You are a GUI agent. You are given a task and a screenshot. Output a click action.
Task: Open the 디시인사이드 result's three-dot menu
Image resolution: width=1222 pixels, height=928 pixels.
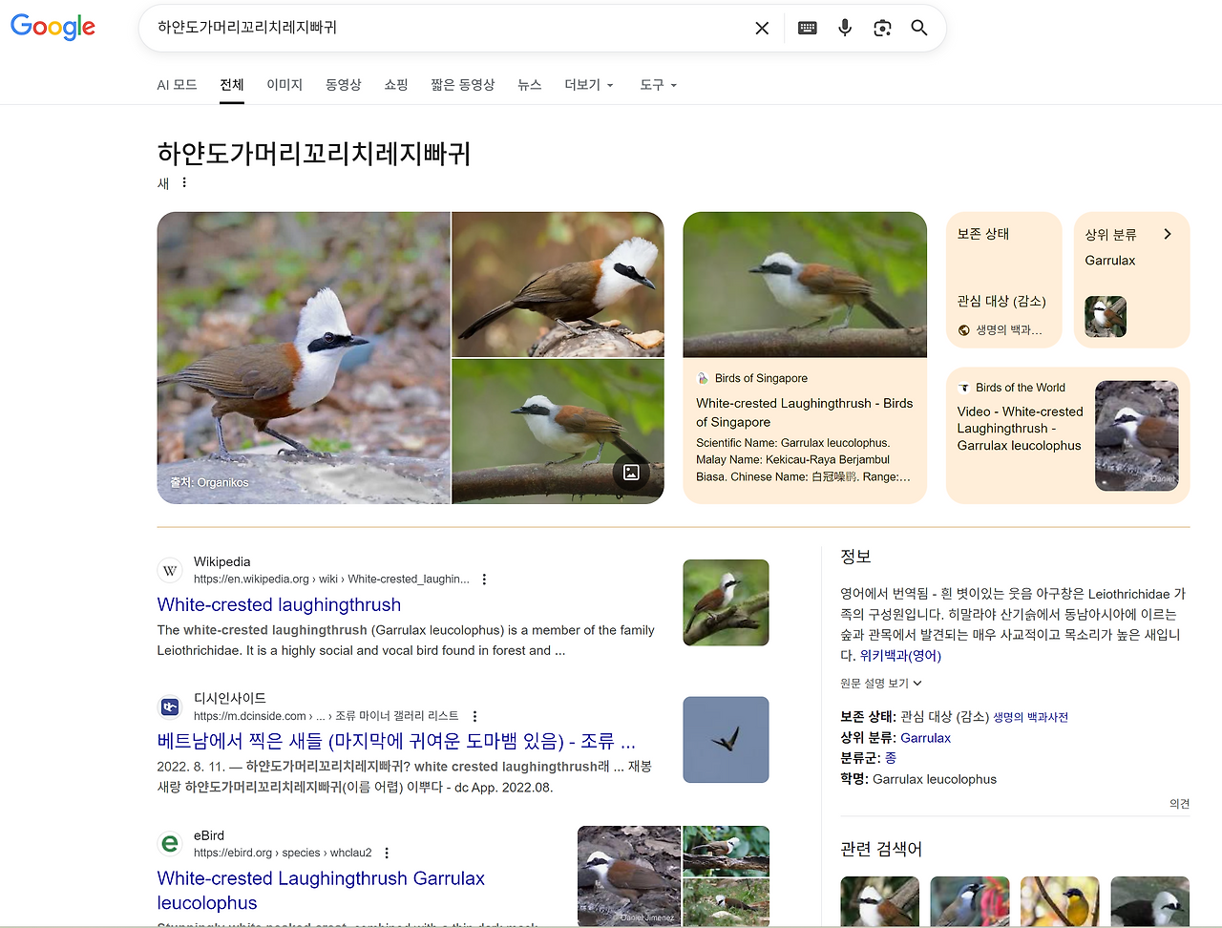(474, 715)
